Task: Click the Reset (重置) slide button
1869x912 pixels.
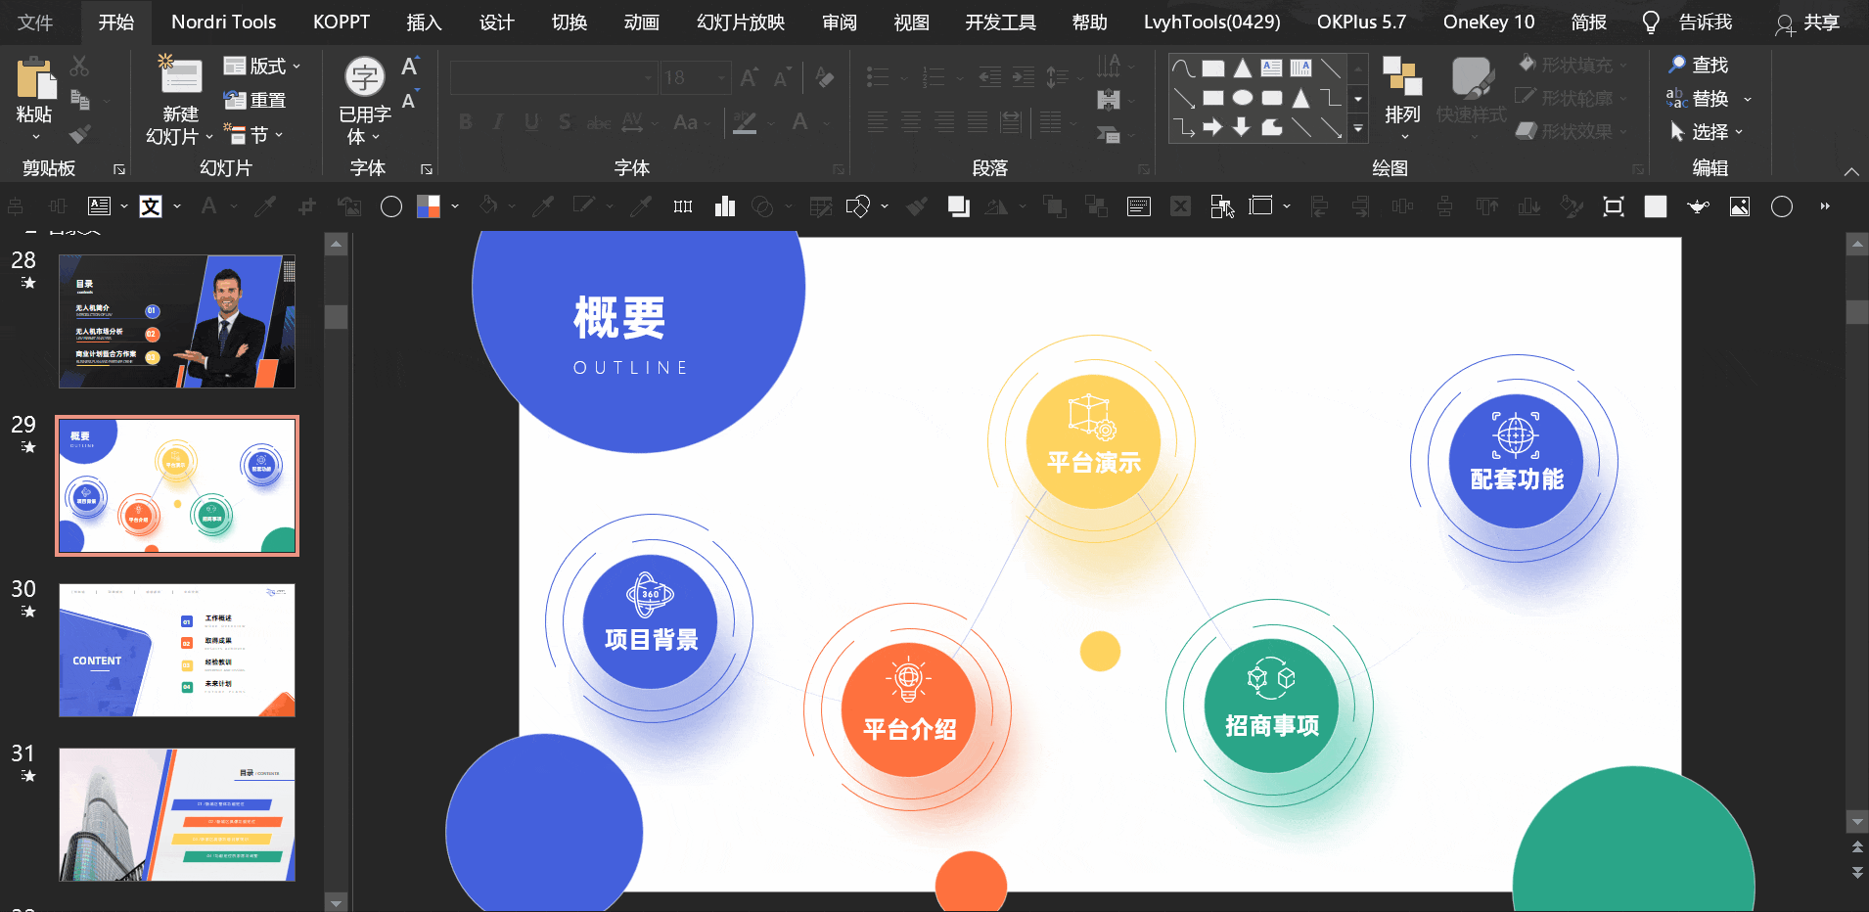Action: 254,100
